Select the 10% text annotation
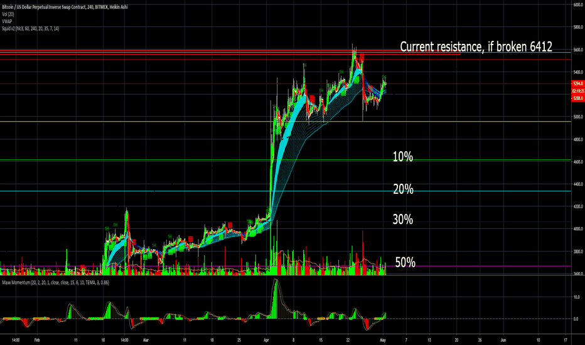The width and height of the screenshot is (585, 345). click(x=402, y=157)
